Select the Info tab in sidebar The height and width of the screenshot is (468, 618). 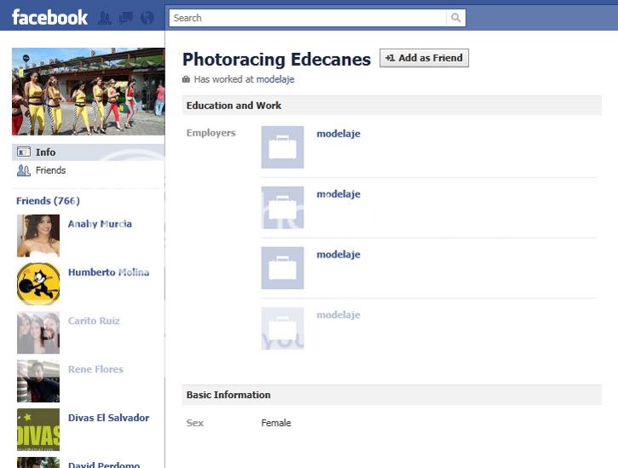[89, 153]
